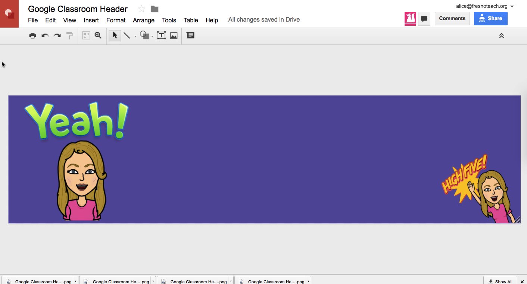Click the Insert image icon
This screenshot has height=284, width=527.
(174, 36)
